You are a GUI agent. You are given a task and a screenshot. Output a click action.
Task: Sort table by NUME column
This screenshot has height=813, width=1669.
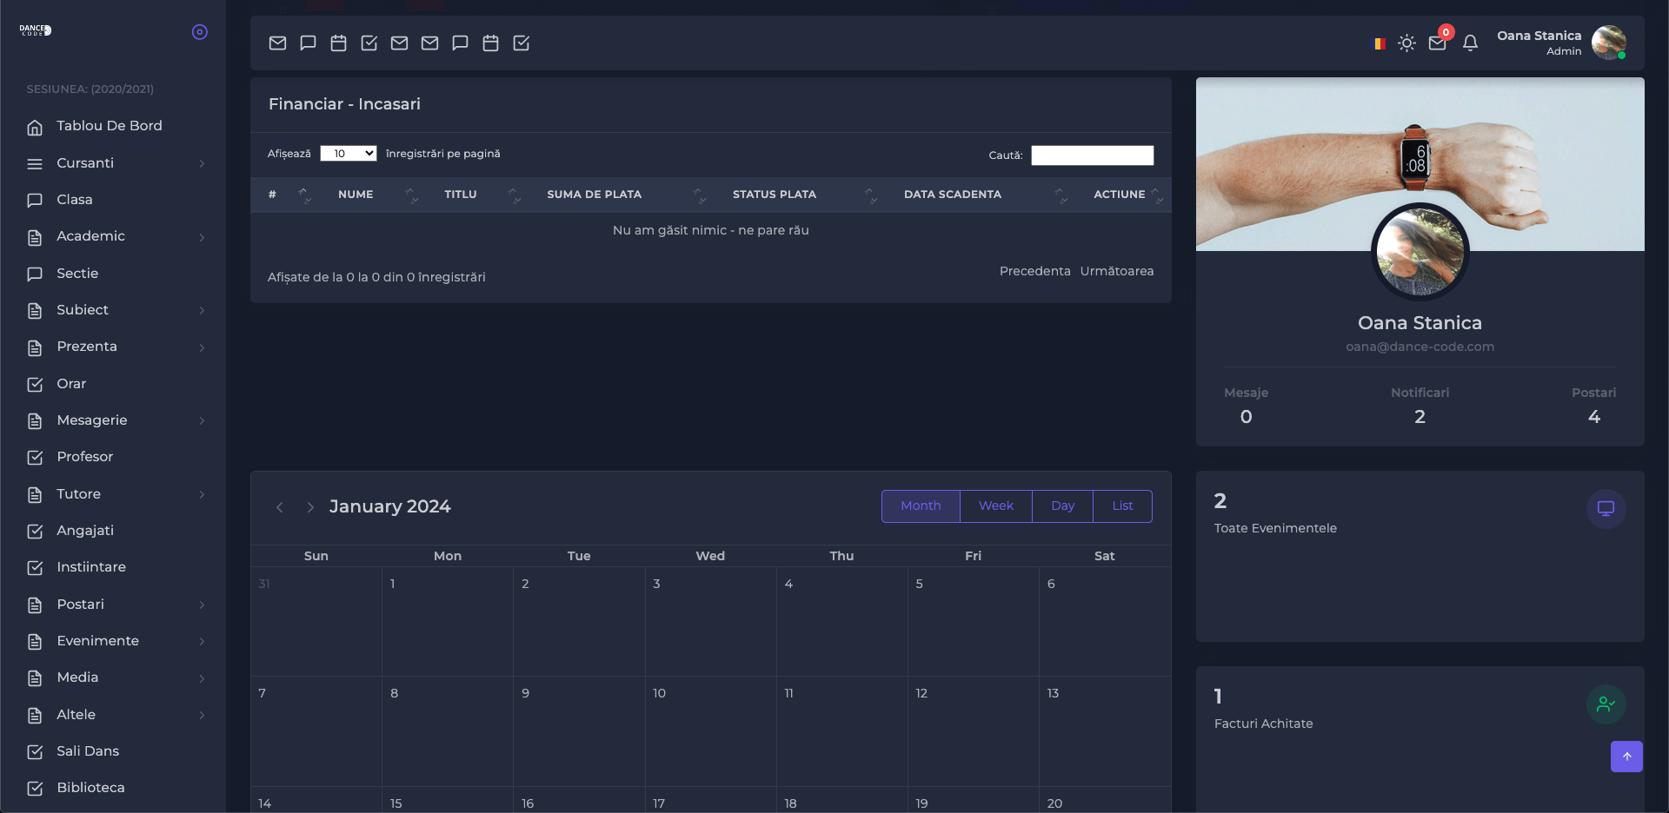[374, 195]
